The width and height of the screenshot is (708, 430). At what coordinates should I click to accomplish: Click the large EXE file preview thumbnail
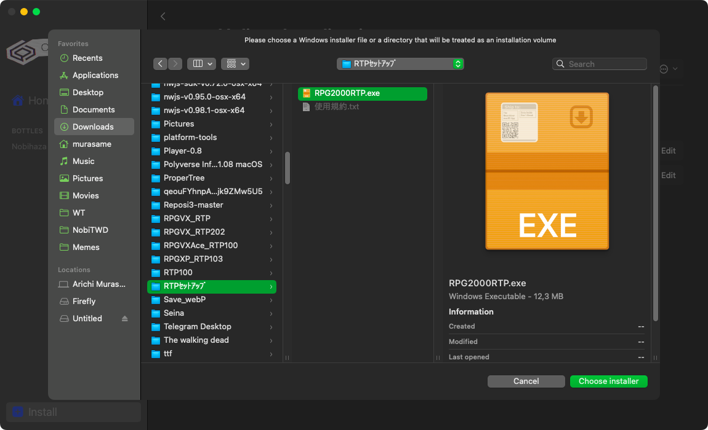[547, 171]
